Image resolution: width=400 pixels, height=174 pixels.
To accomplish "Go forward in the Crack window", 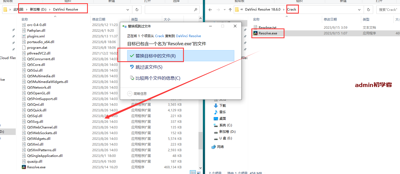I will click(218, 9).
